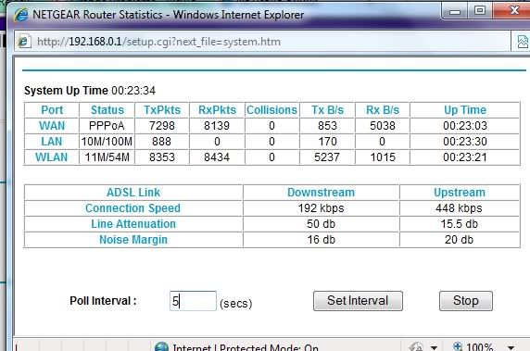Click the Upstream column header

click(460, 193)
